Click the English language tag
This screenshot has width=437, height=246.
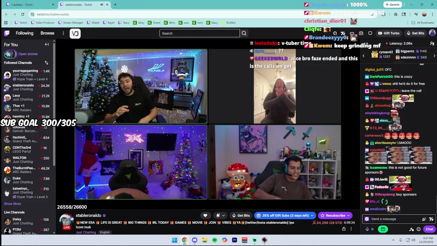click(105, 232)
